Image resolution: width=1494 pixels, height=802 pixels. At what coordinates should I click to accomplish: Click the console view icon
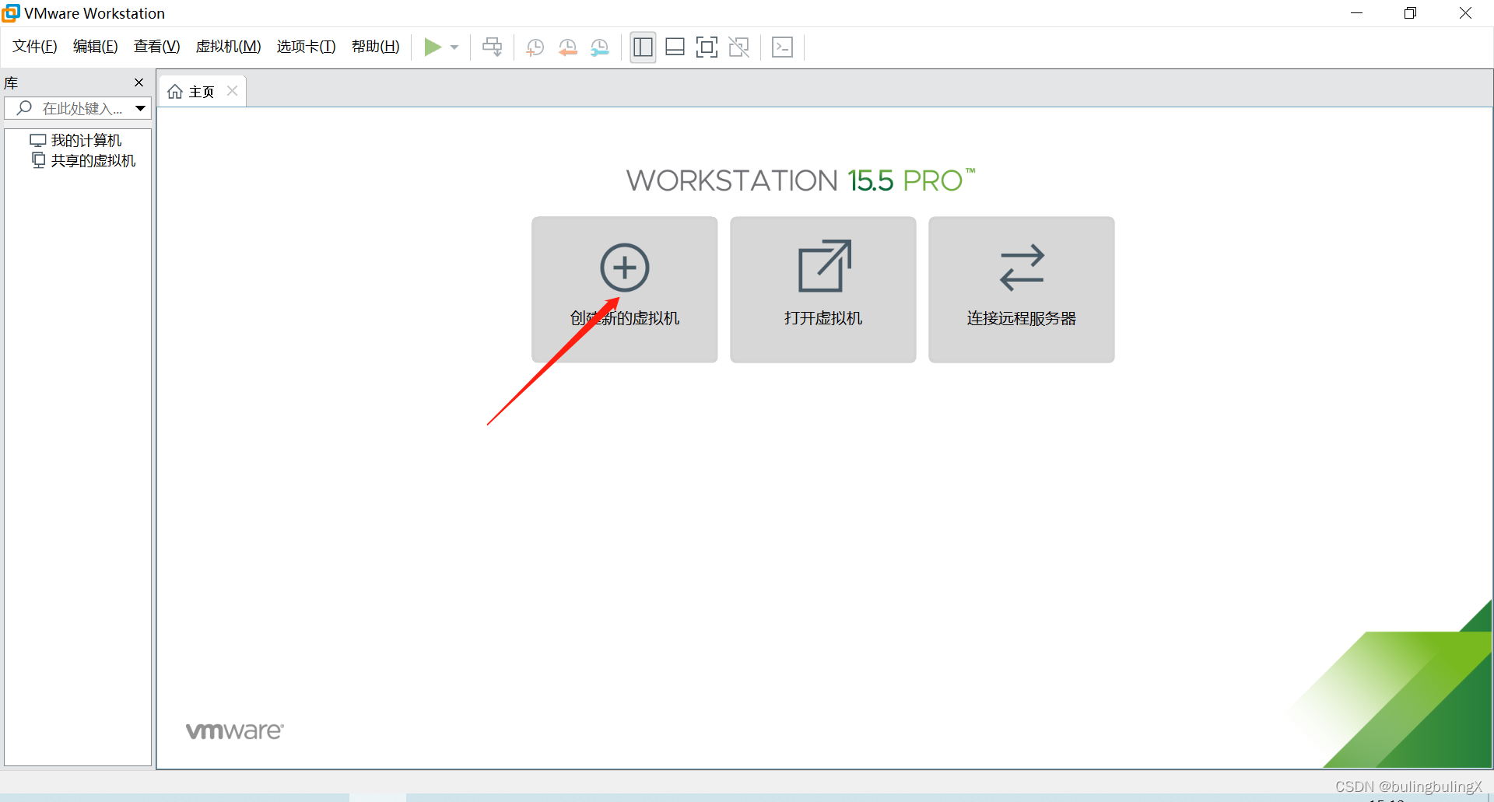click(782, 47)
